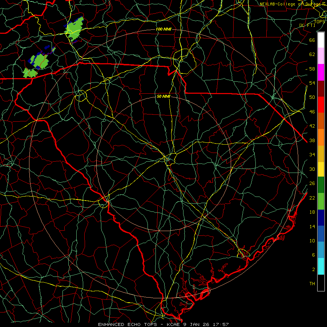The image size is (327, 327).
Task: Select the bright red legend band
Action: [321, 105]
